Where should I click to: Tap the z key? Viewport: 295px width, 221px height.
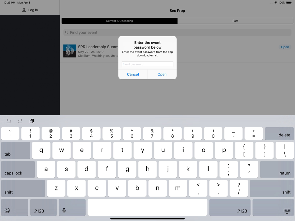(56, 188)
